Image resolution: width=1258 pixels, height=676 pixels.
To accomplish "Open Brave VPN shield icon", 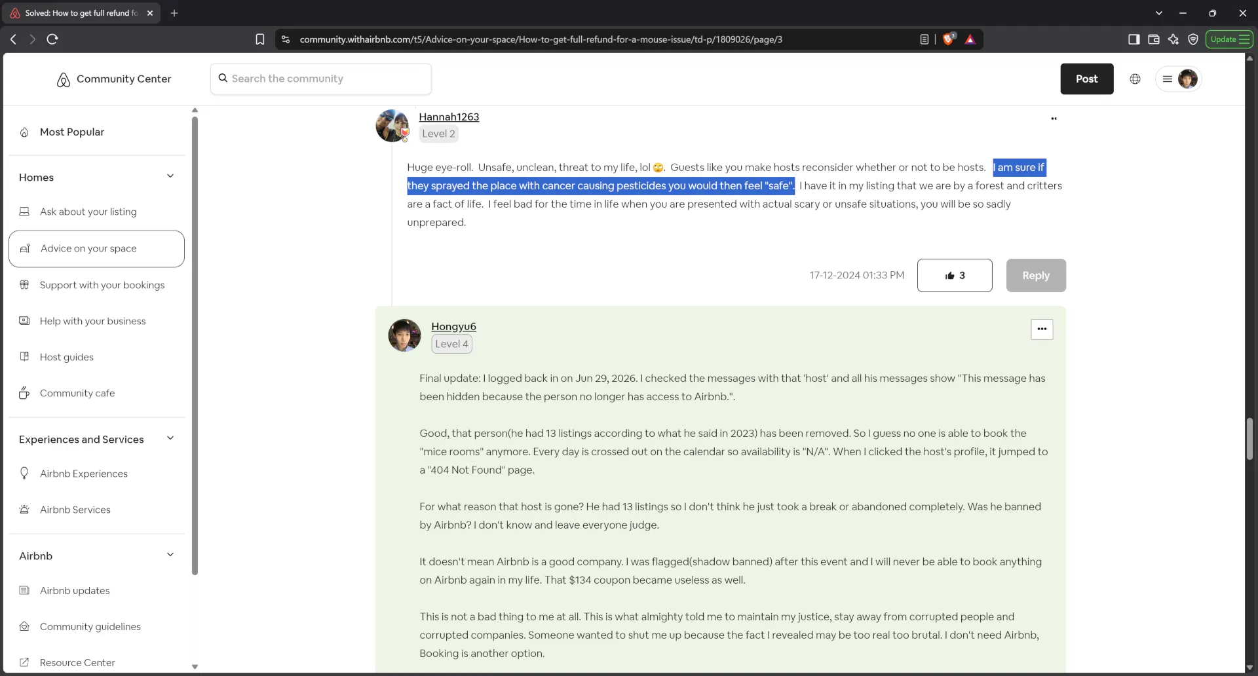I will [1193, 39].
